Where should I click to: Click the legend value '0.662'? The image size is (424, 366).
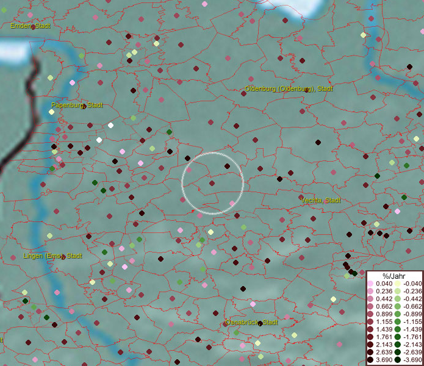[384, 307]
